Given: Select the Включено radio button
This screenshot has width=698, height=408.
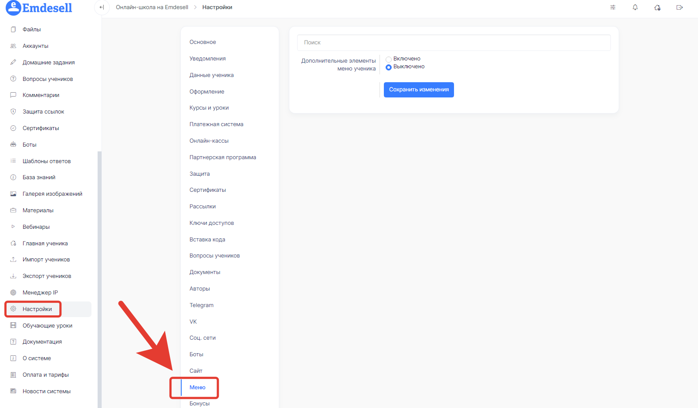Looking at the screenshot, I should tap(389, 59).
